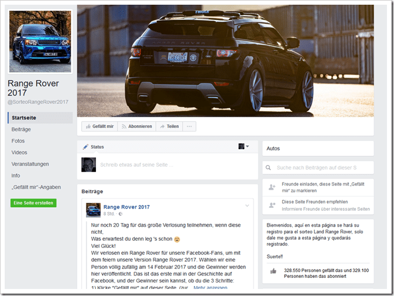Open the black Range Rover cover photo
Image resolution: width=394 pixels, height=296 pixels.
pos(225,61)
